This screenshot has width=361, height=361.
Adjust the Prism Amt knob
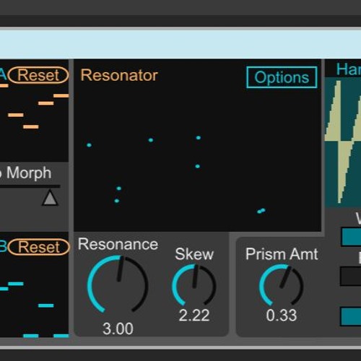click(x=281, y=285)
